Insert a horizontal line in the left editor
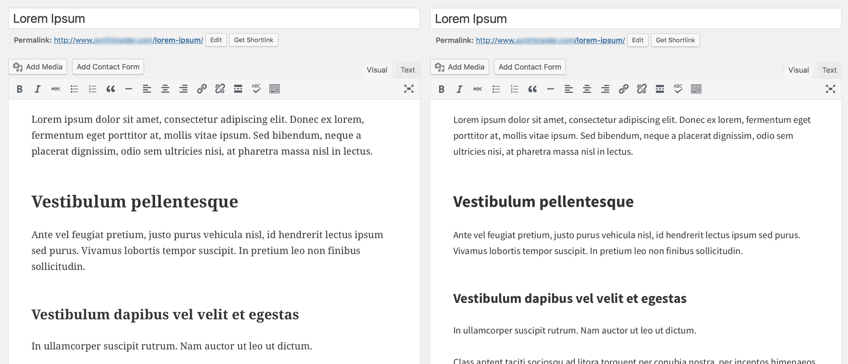Viewport: 848px width, 364px height. coord(129,89)
